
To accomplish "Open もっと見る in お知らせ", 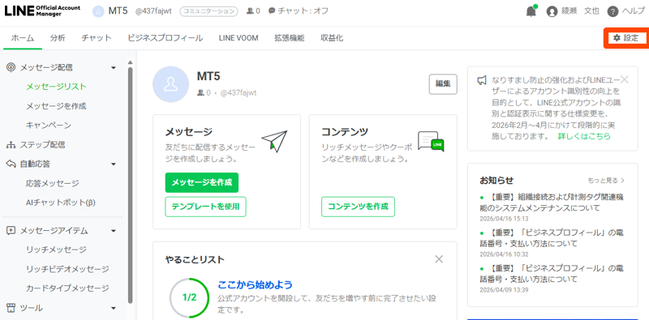I will tap(606, 181).
